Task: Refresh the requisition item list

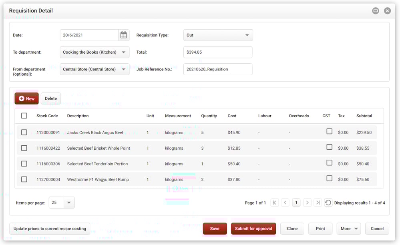Action: [x=328, y=203]
